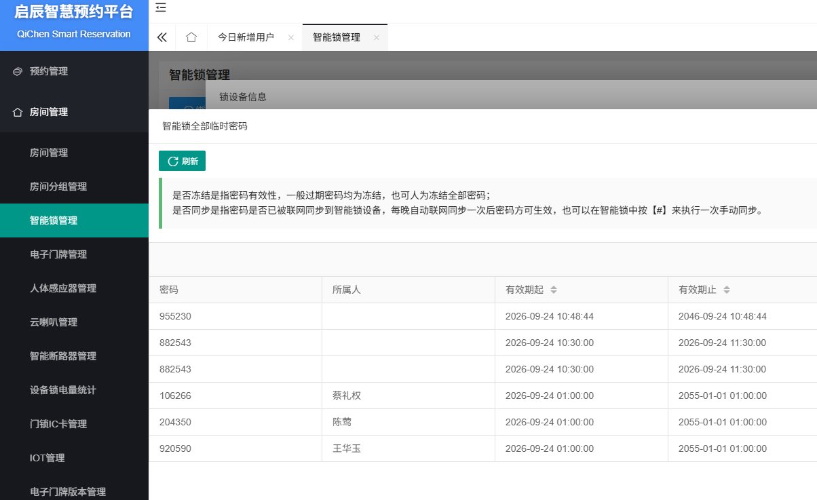Viewport: 817px width, 500px height.
Task: Open 设备锁电量统计 in the sidebar
Action: pos(74,390)
